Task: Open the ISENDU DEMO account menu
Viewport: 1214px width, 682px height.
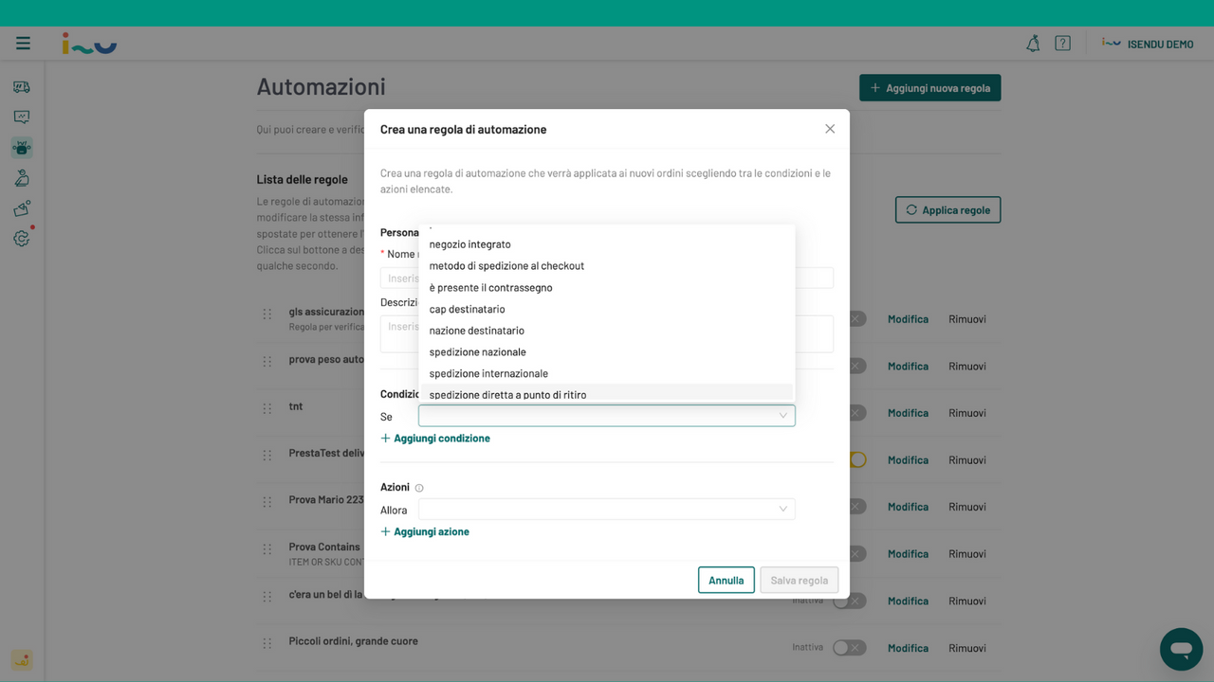Action: pos(1148,44)
